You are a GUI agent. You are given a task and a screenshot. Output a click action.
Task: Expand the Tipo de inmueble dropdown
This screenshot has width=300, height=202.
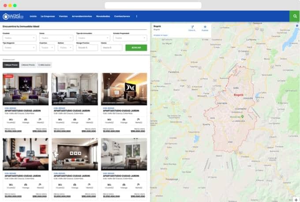(x=93, y=38)
